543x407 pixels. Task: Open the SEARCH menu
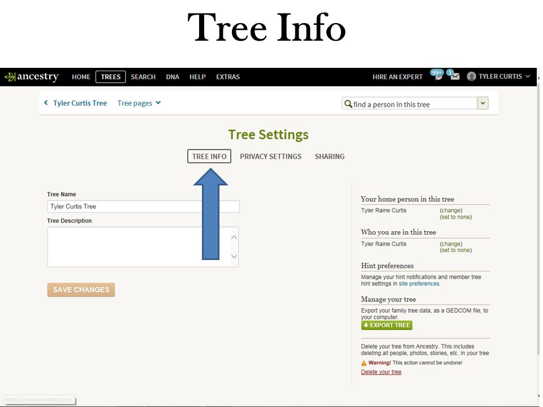click(143, 77)
